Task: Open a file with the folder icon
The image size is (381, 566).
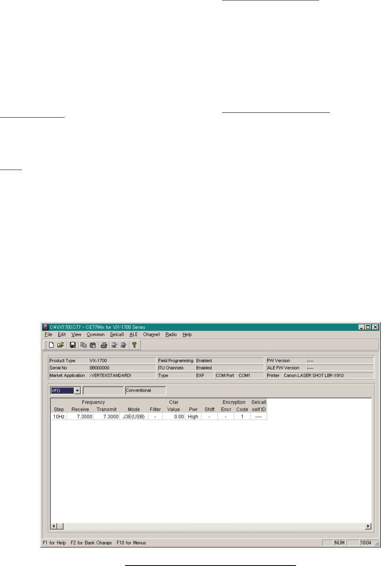Action: tap(61, 345)
